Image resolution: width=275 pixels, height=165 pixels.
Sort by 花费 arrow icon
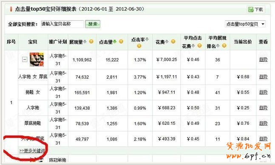pos(167,41)
